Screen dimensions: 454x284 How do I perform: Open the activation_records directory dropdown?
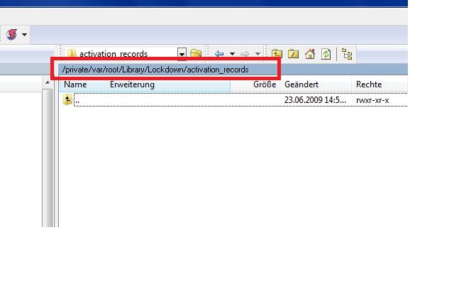[182, 53]
